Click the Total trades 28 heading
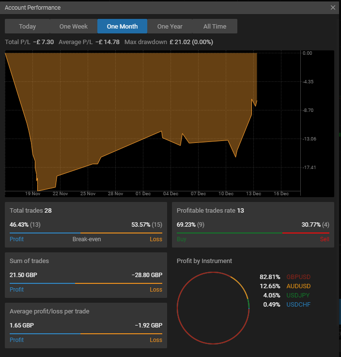Viewport: 341px width, 357px height. pos(31,211)
